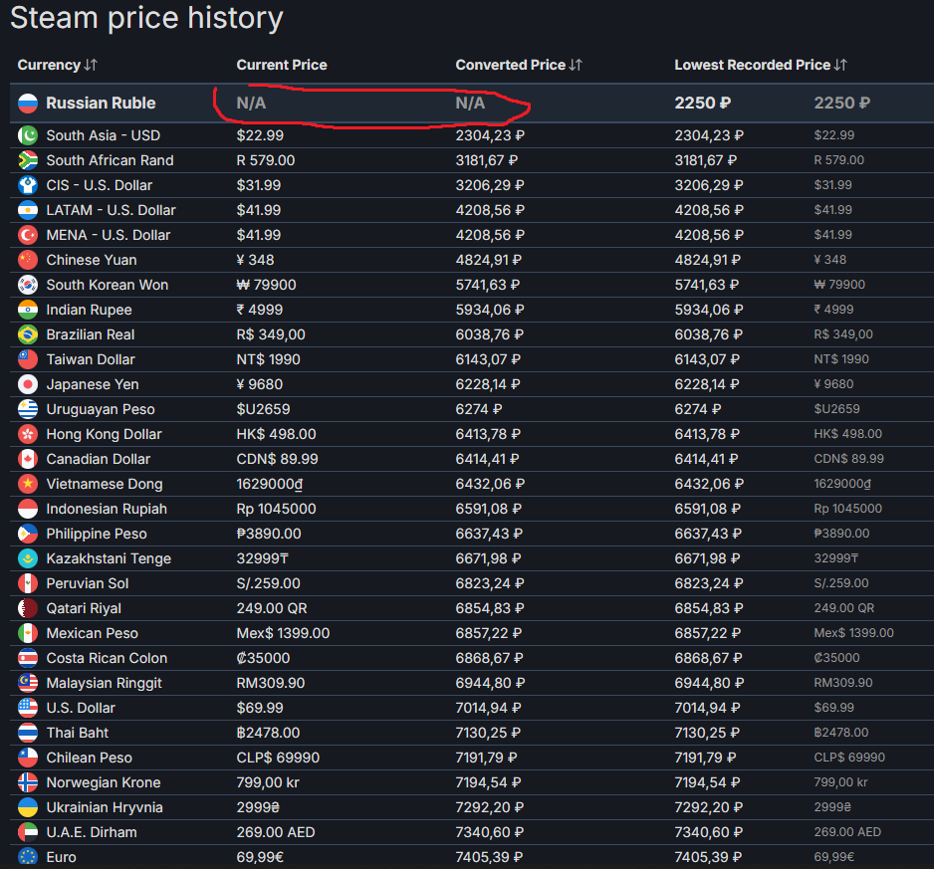
Task: Select the Uruguayan Peso price $U2659
Action: click(x=263, y=409)
